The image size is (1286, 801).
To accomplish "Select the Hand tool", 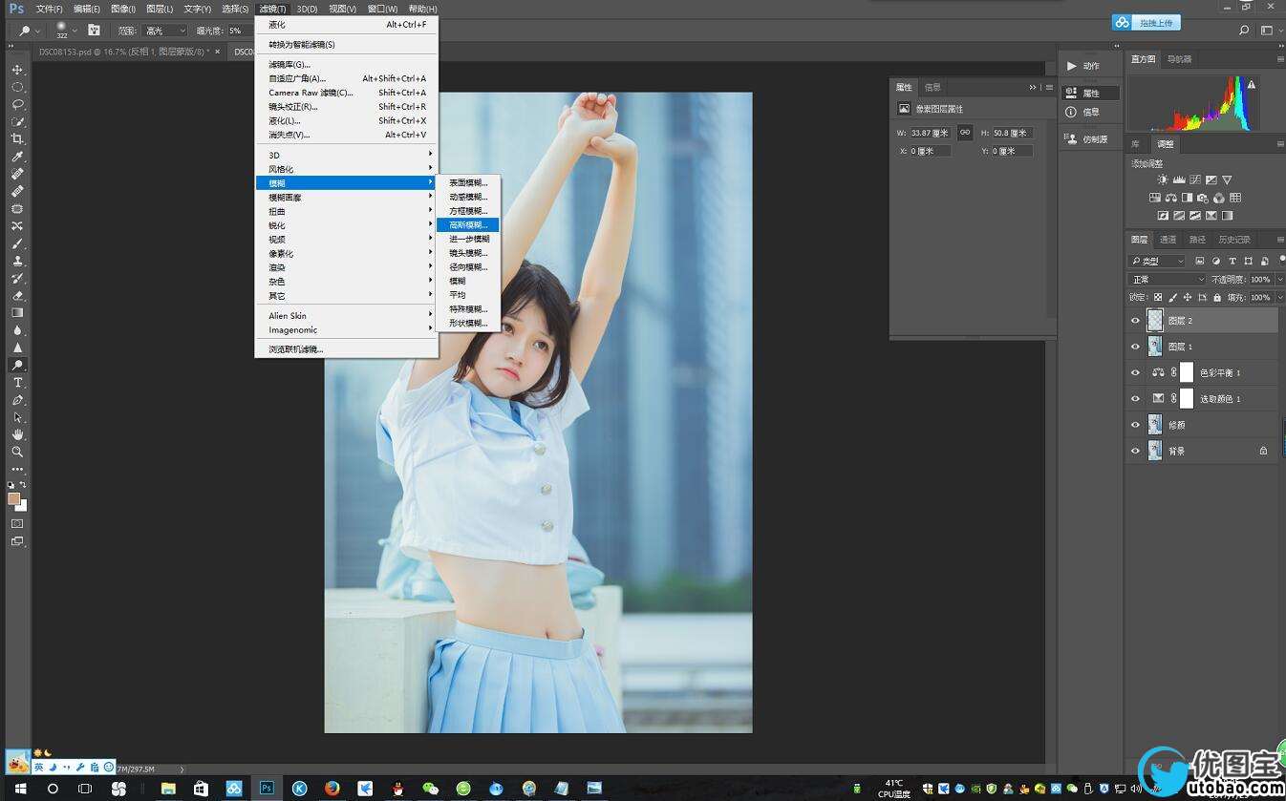I will point(17,434).
